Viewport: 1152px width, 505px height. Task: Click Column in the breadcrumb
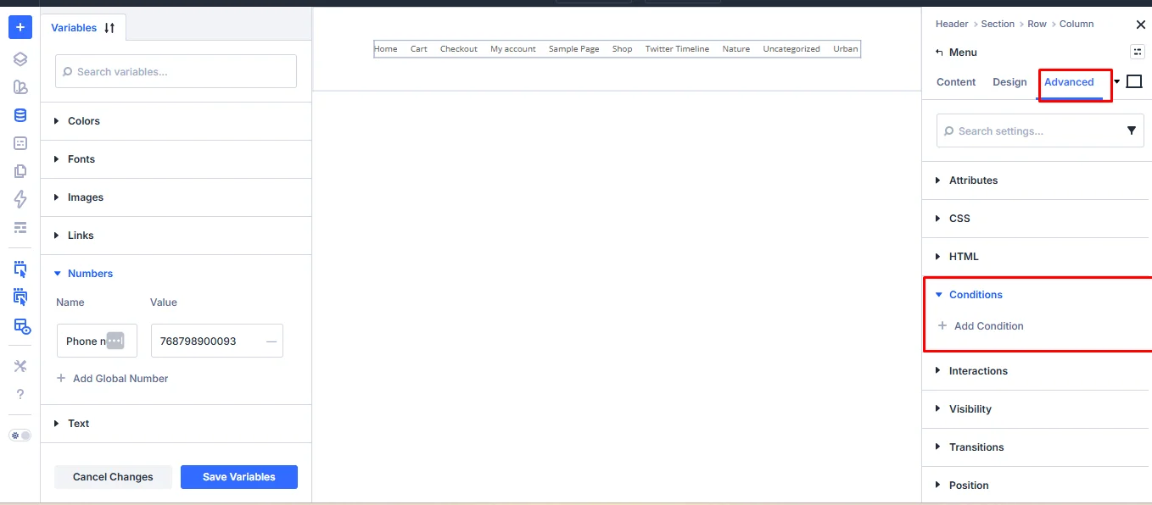point(1077,24)
